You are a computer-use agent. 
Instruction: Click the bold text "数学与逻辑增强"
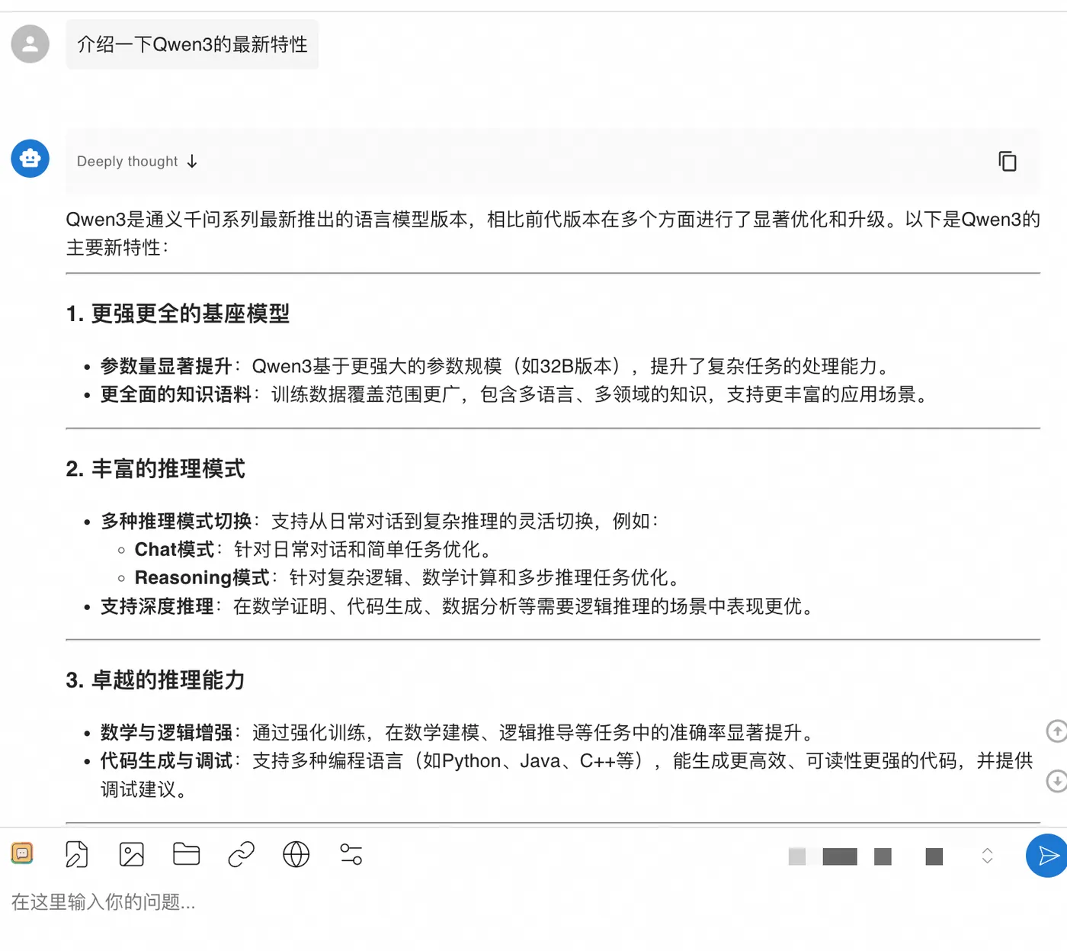click(x=166, y=732)
